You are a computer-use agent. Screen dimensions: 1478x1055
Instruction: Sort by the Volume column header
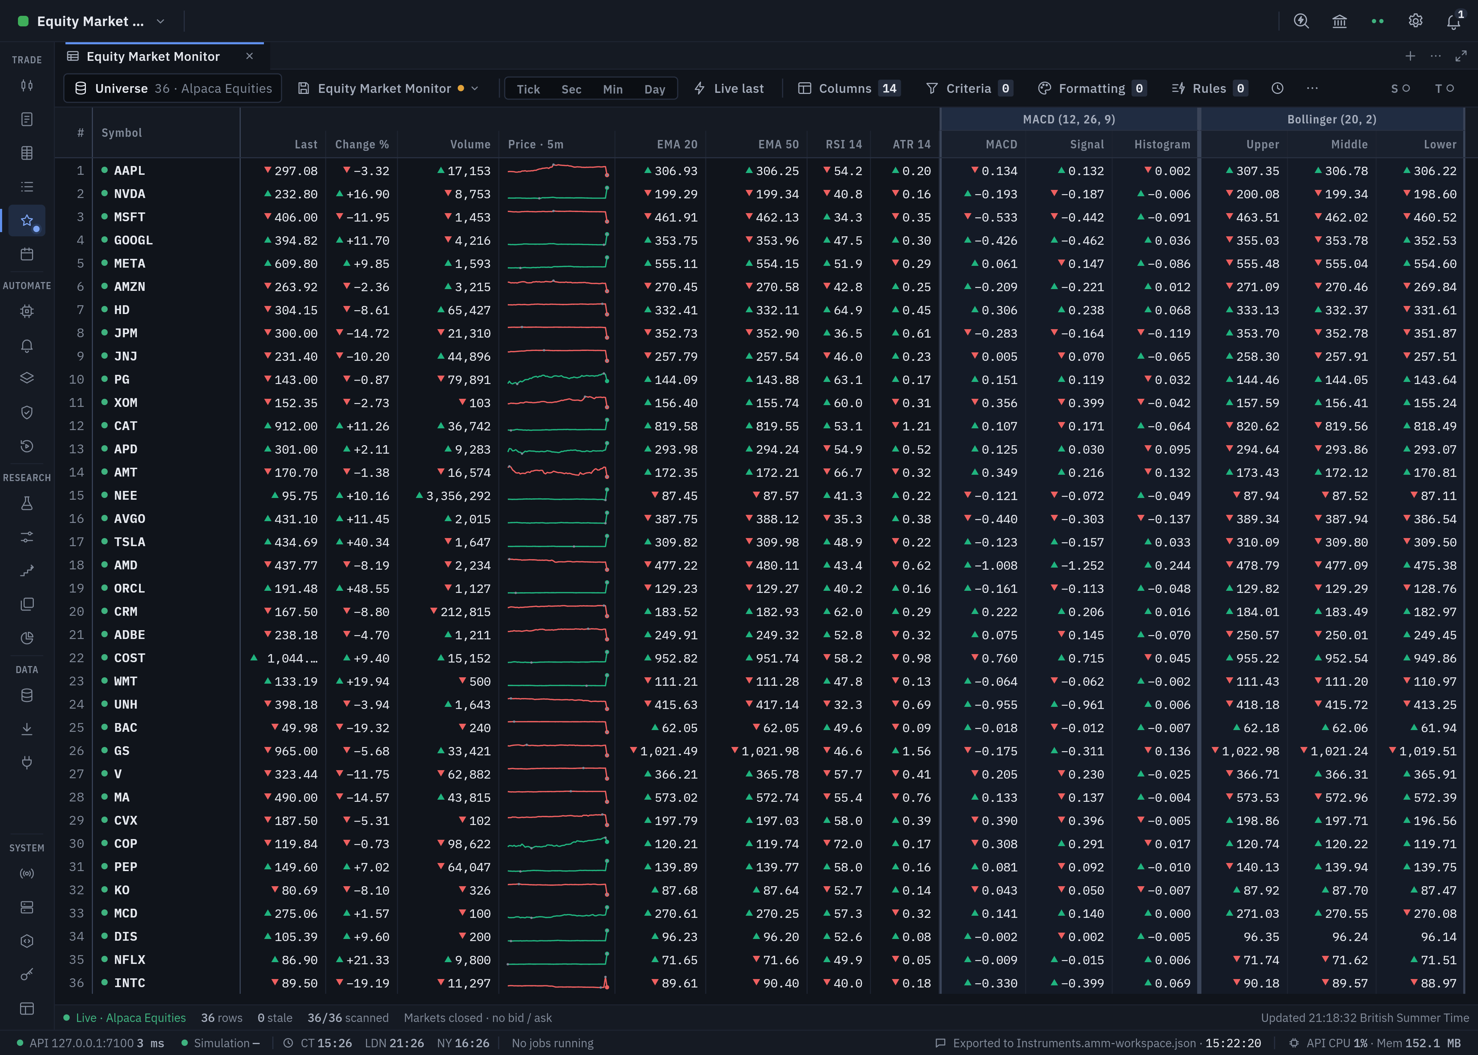pos(470,144)
